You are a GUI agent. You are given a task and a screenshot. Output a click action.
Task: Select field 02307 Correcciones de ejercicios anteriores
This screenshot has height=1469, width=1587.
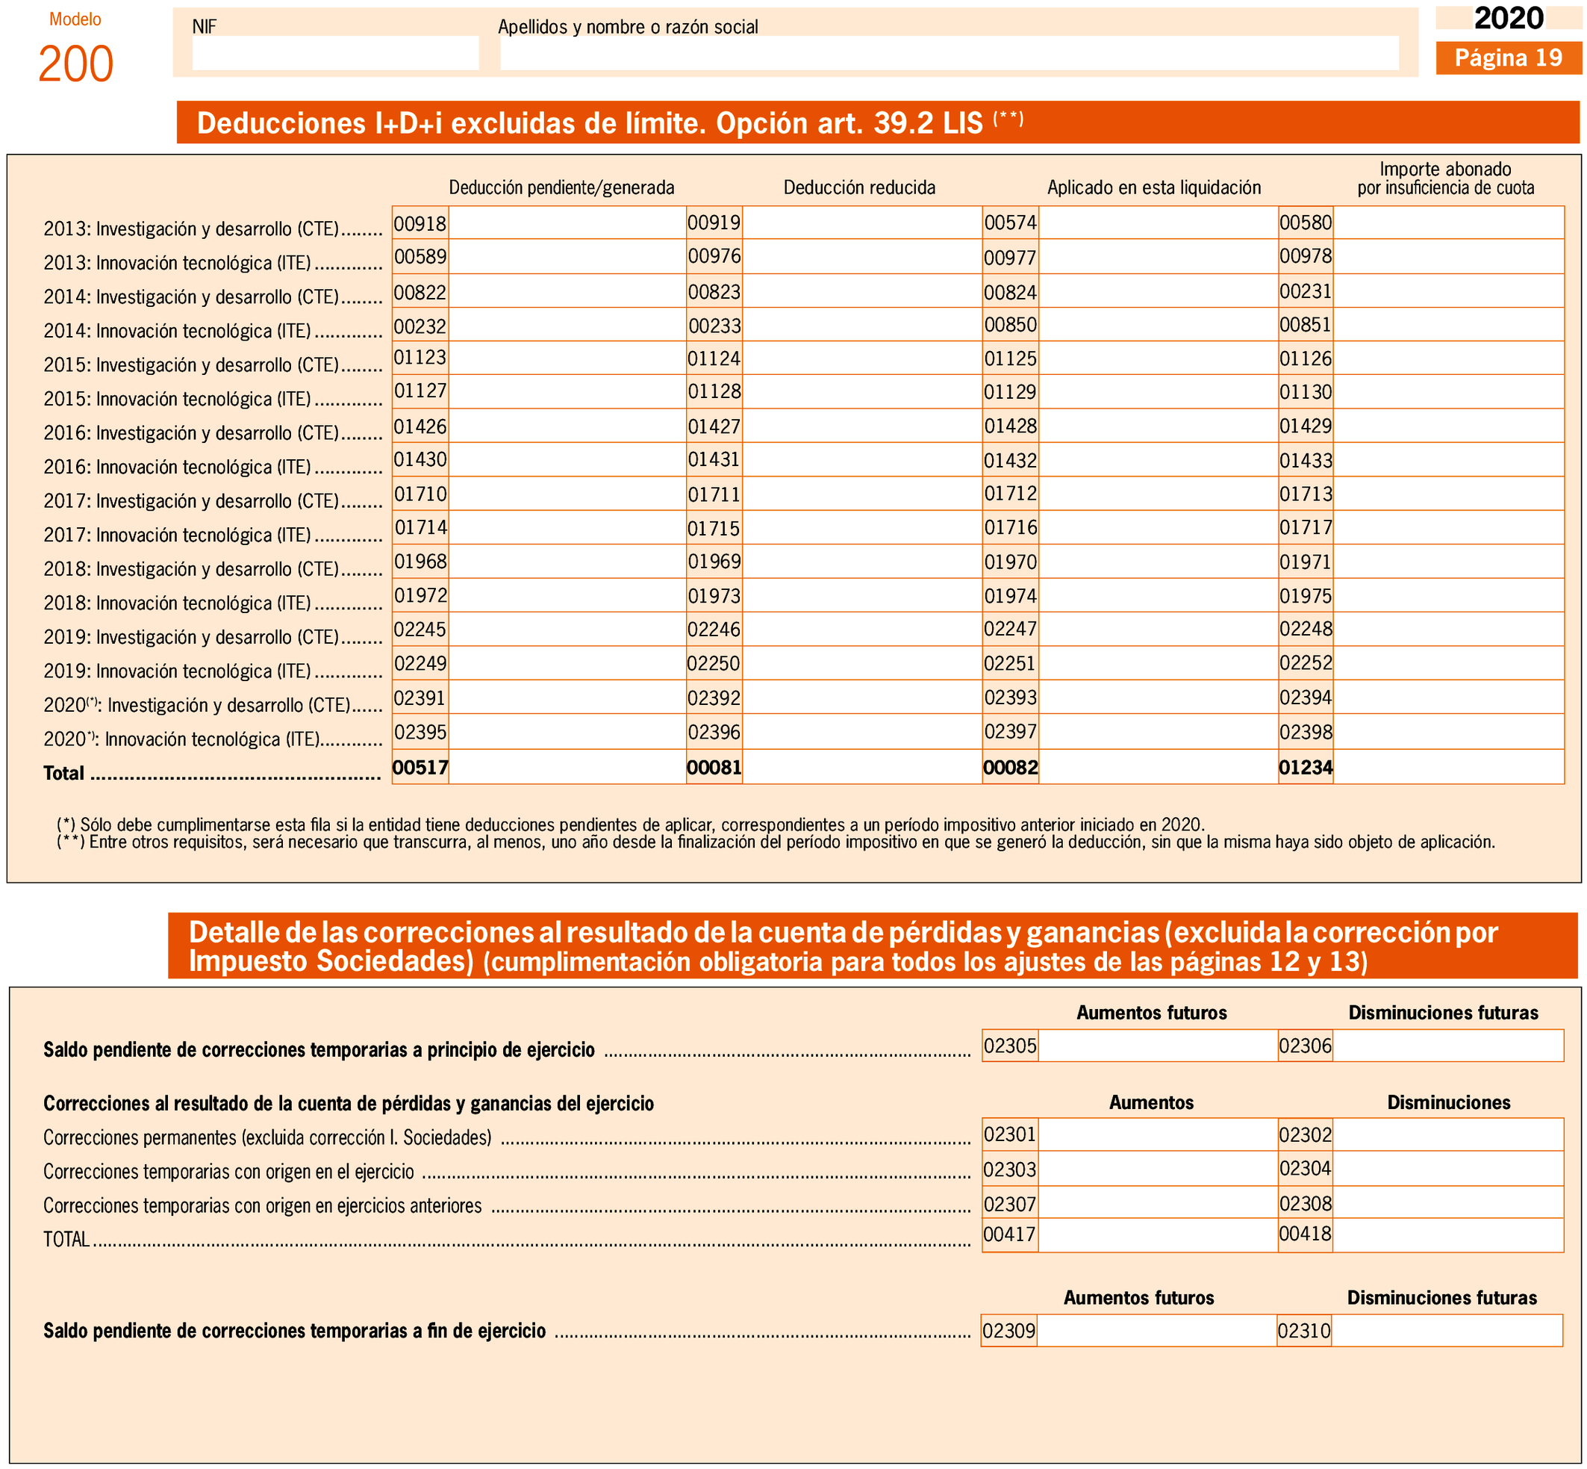click(x=1158, y=1203)
